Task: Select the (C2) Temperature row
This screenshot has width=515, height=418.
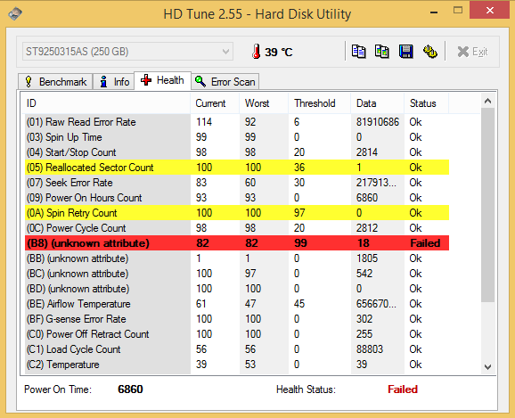Action: [x=237, y=365]
